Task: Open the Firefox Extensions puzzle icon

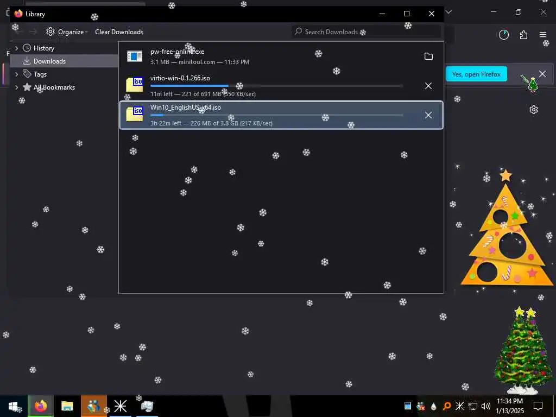Action: click(523, 35)
